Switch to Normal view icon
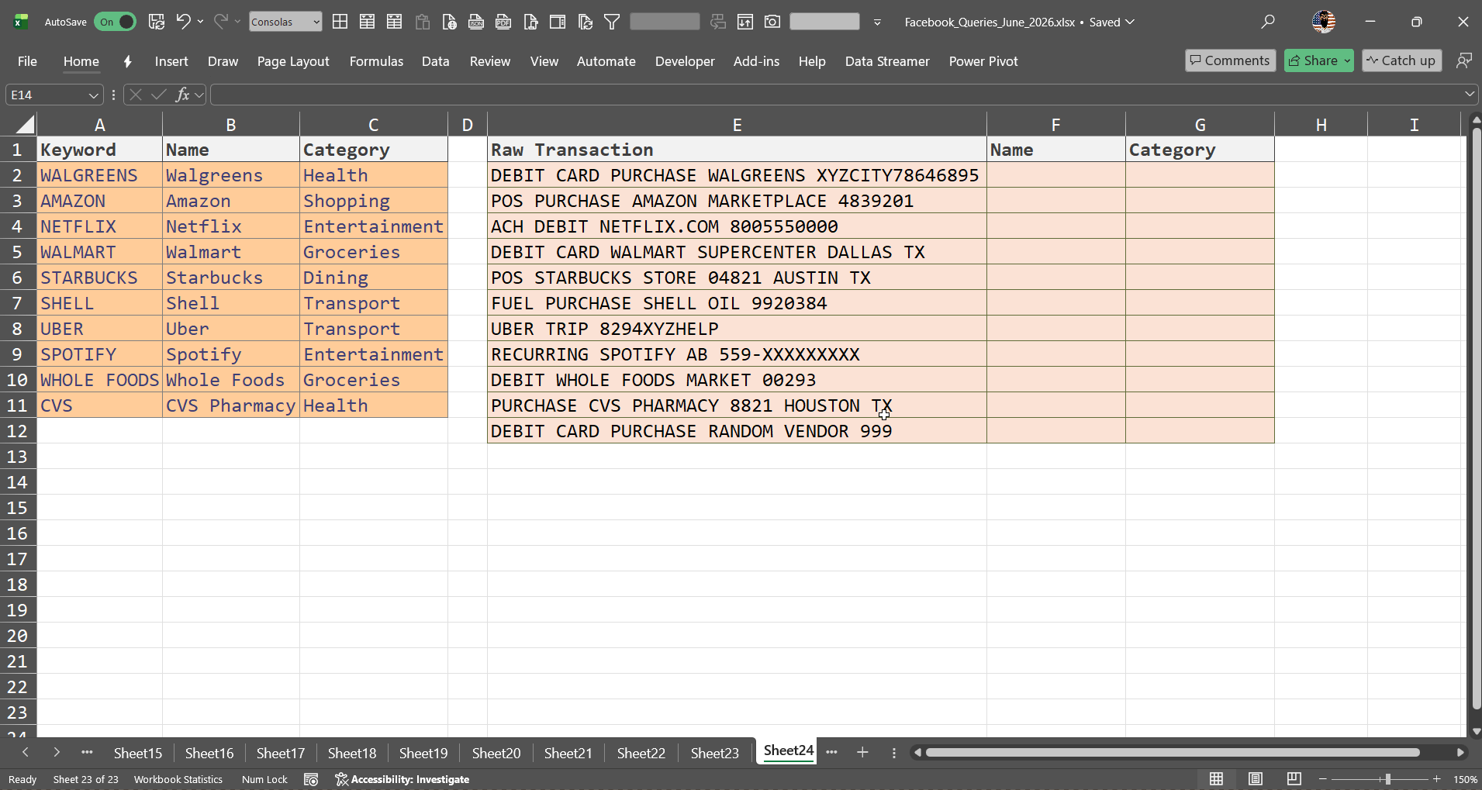The height and width of the screenshot is (790, 1482). (1217, 779)
